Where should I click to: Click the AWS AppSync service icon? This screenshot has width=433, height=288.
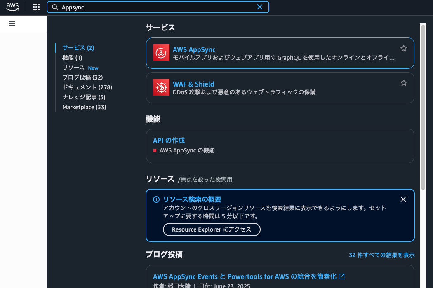tap(161, 53)
